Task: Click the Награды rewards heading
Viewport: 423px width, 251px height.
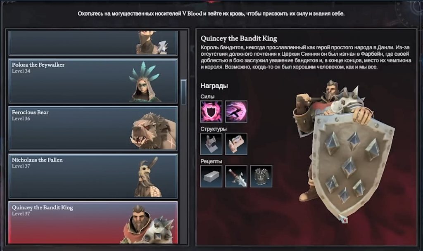Action: pos(214,86)
